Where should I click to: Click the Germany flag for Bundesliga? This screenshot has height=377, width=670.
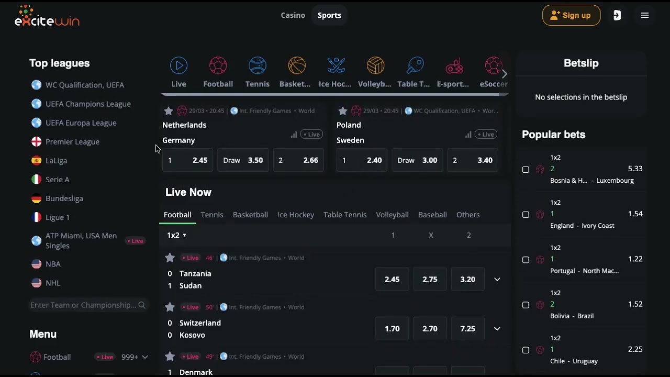pyautogui.click(x=36, y=198)
